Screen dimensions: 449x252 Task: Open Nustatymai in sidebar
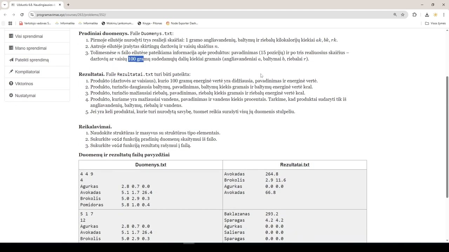(37, 96)
